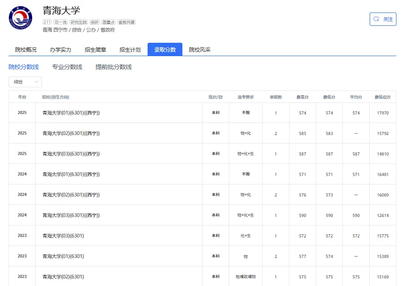Select 2025 row 青海大学(01)(6301)((西宁))

coord(202,113)
